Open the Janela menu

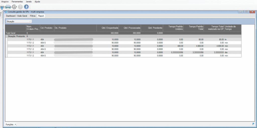[x=29, y=2]
